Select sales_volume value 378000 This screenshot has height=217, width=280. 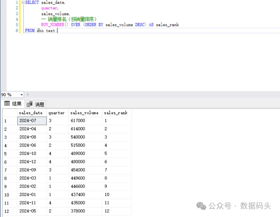pyautogui.click(x=85, y=211)
